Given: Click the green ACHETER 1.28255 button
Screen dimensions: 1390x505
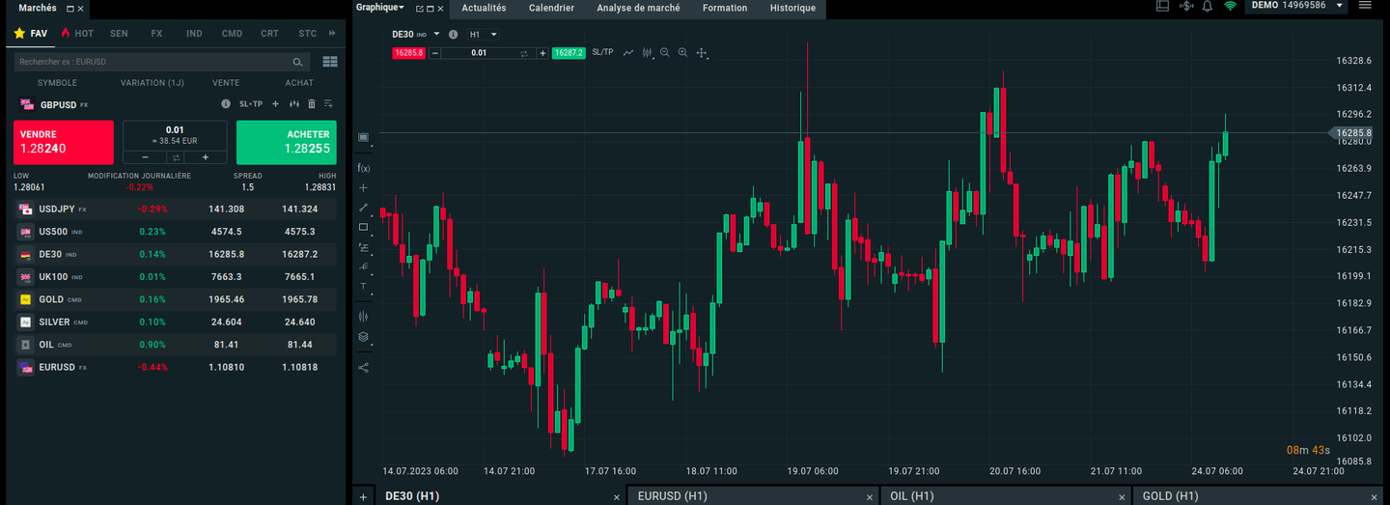Looking at the screenshot, I should 287,142.
